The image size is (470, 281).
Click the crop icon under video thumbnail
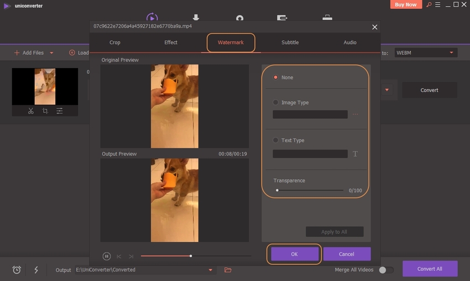(45, 111)
